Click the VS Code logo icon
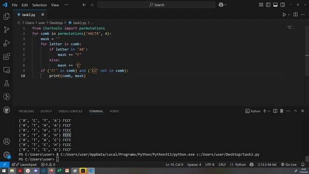 [5, 5]
